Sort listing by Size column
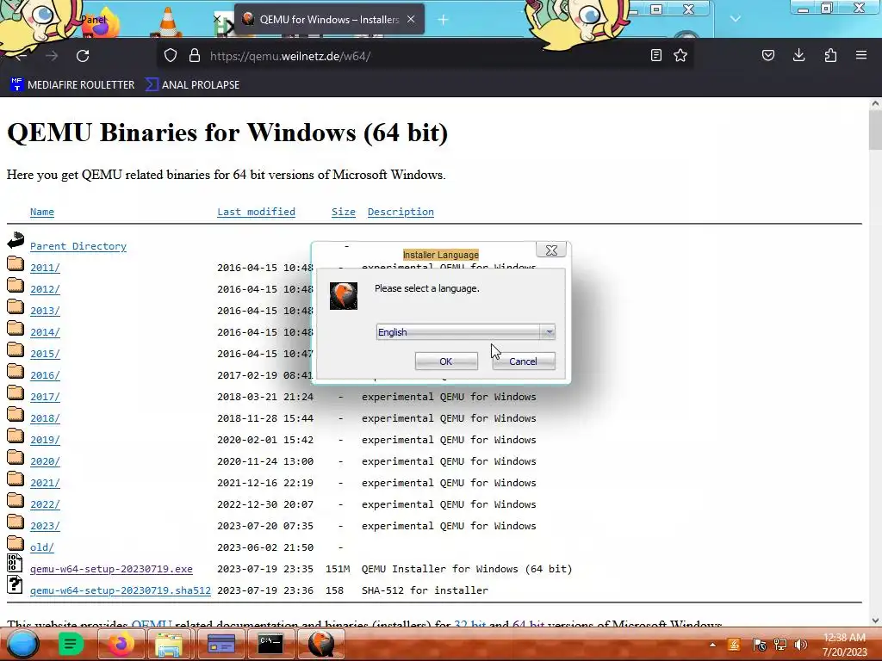The width and height of the screenshot is (882, 661). pyautogui.click(x=343, y=212)
